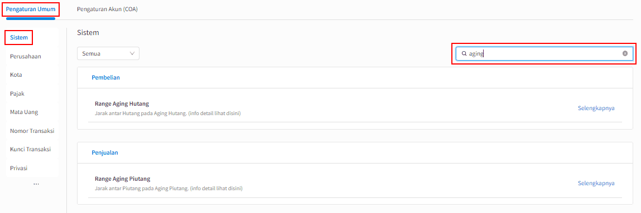The width and height of the screenshot is (641, 213).
Task: Go to Kunci Transaksi settings
Action: pos(30,149)
